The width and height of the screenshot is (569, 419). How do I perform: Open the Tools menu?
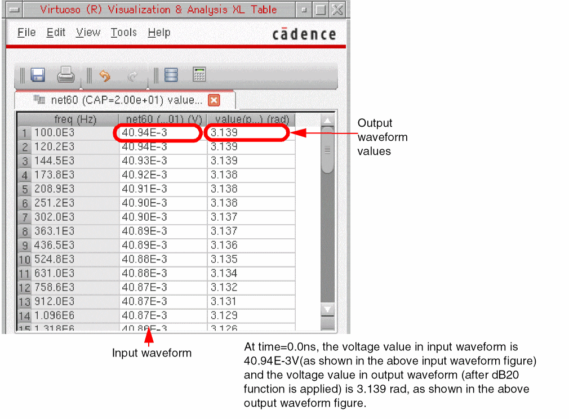(124, 33)
